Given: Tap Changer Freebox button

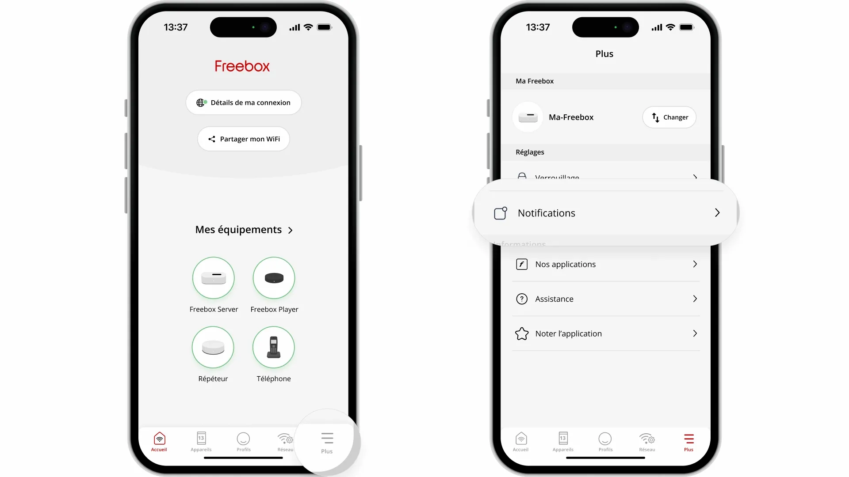Looking at the screenshot, I should [x=669, y=117].
